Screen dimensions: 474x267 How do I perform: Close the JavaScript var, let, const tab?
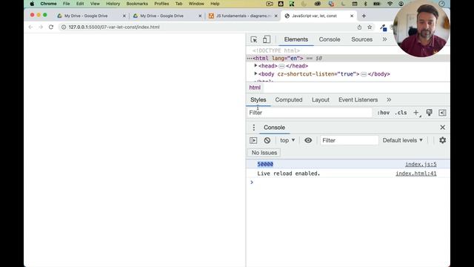[x=352, y=16]
